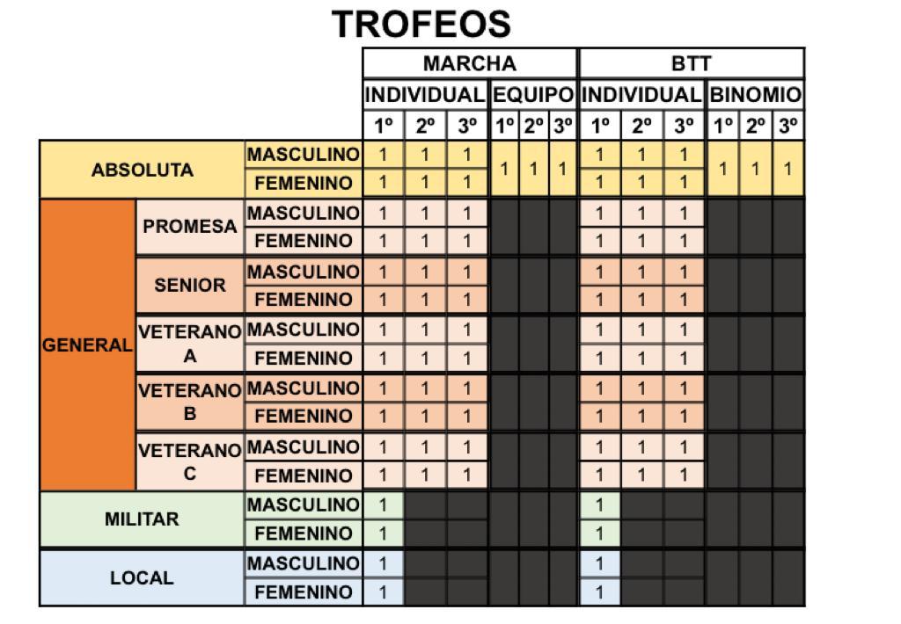Click the TROFEOS title
Screen dimensions: 901x624
[x=421, y=24]
